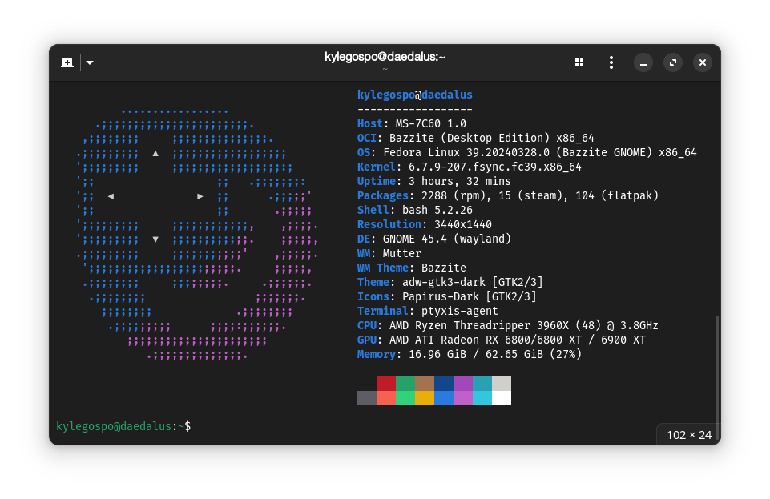Viewport: 770px width, 499px height.
Task: Expand the new tab profile dropdown arrow
Action: coord(90,62)
